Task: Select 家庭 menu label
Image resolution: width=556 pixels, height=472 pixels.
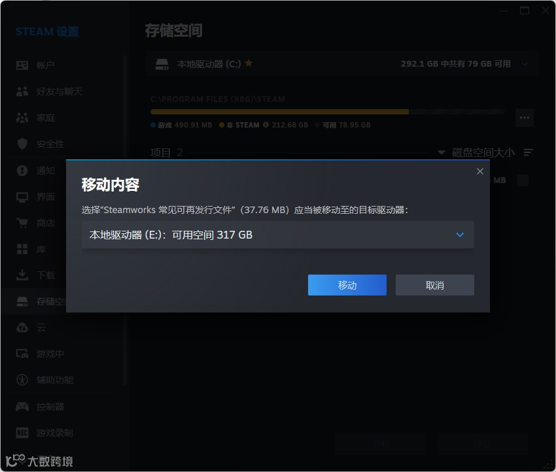Action: point(46,118)
